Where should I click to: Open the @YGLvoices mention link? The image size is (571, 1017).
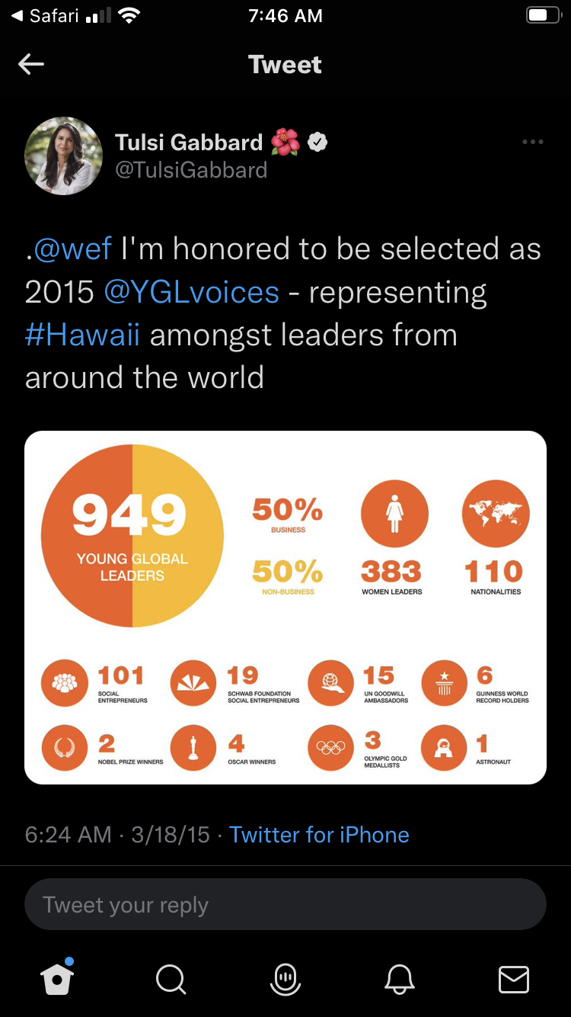[191, 292]
